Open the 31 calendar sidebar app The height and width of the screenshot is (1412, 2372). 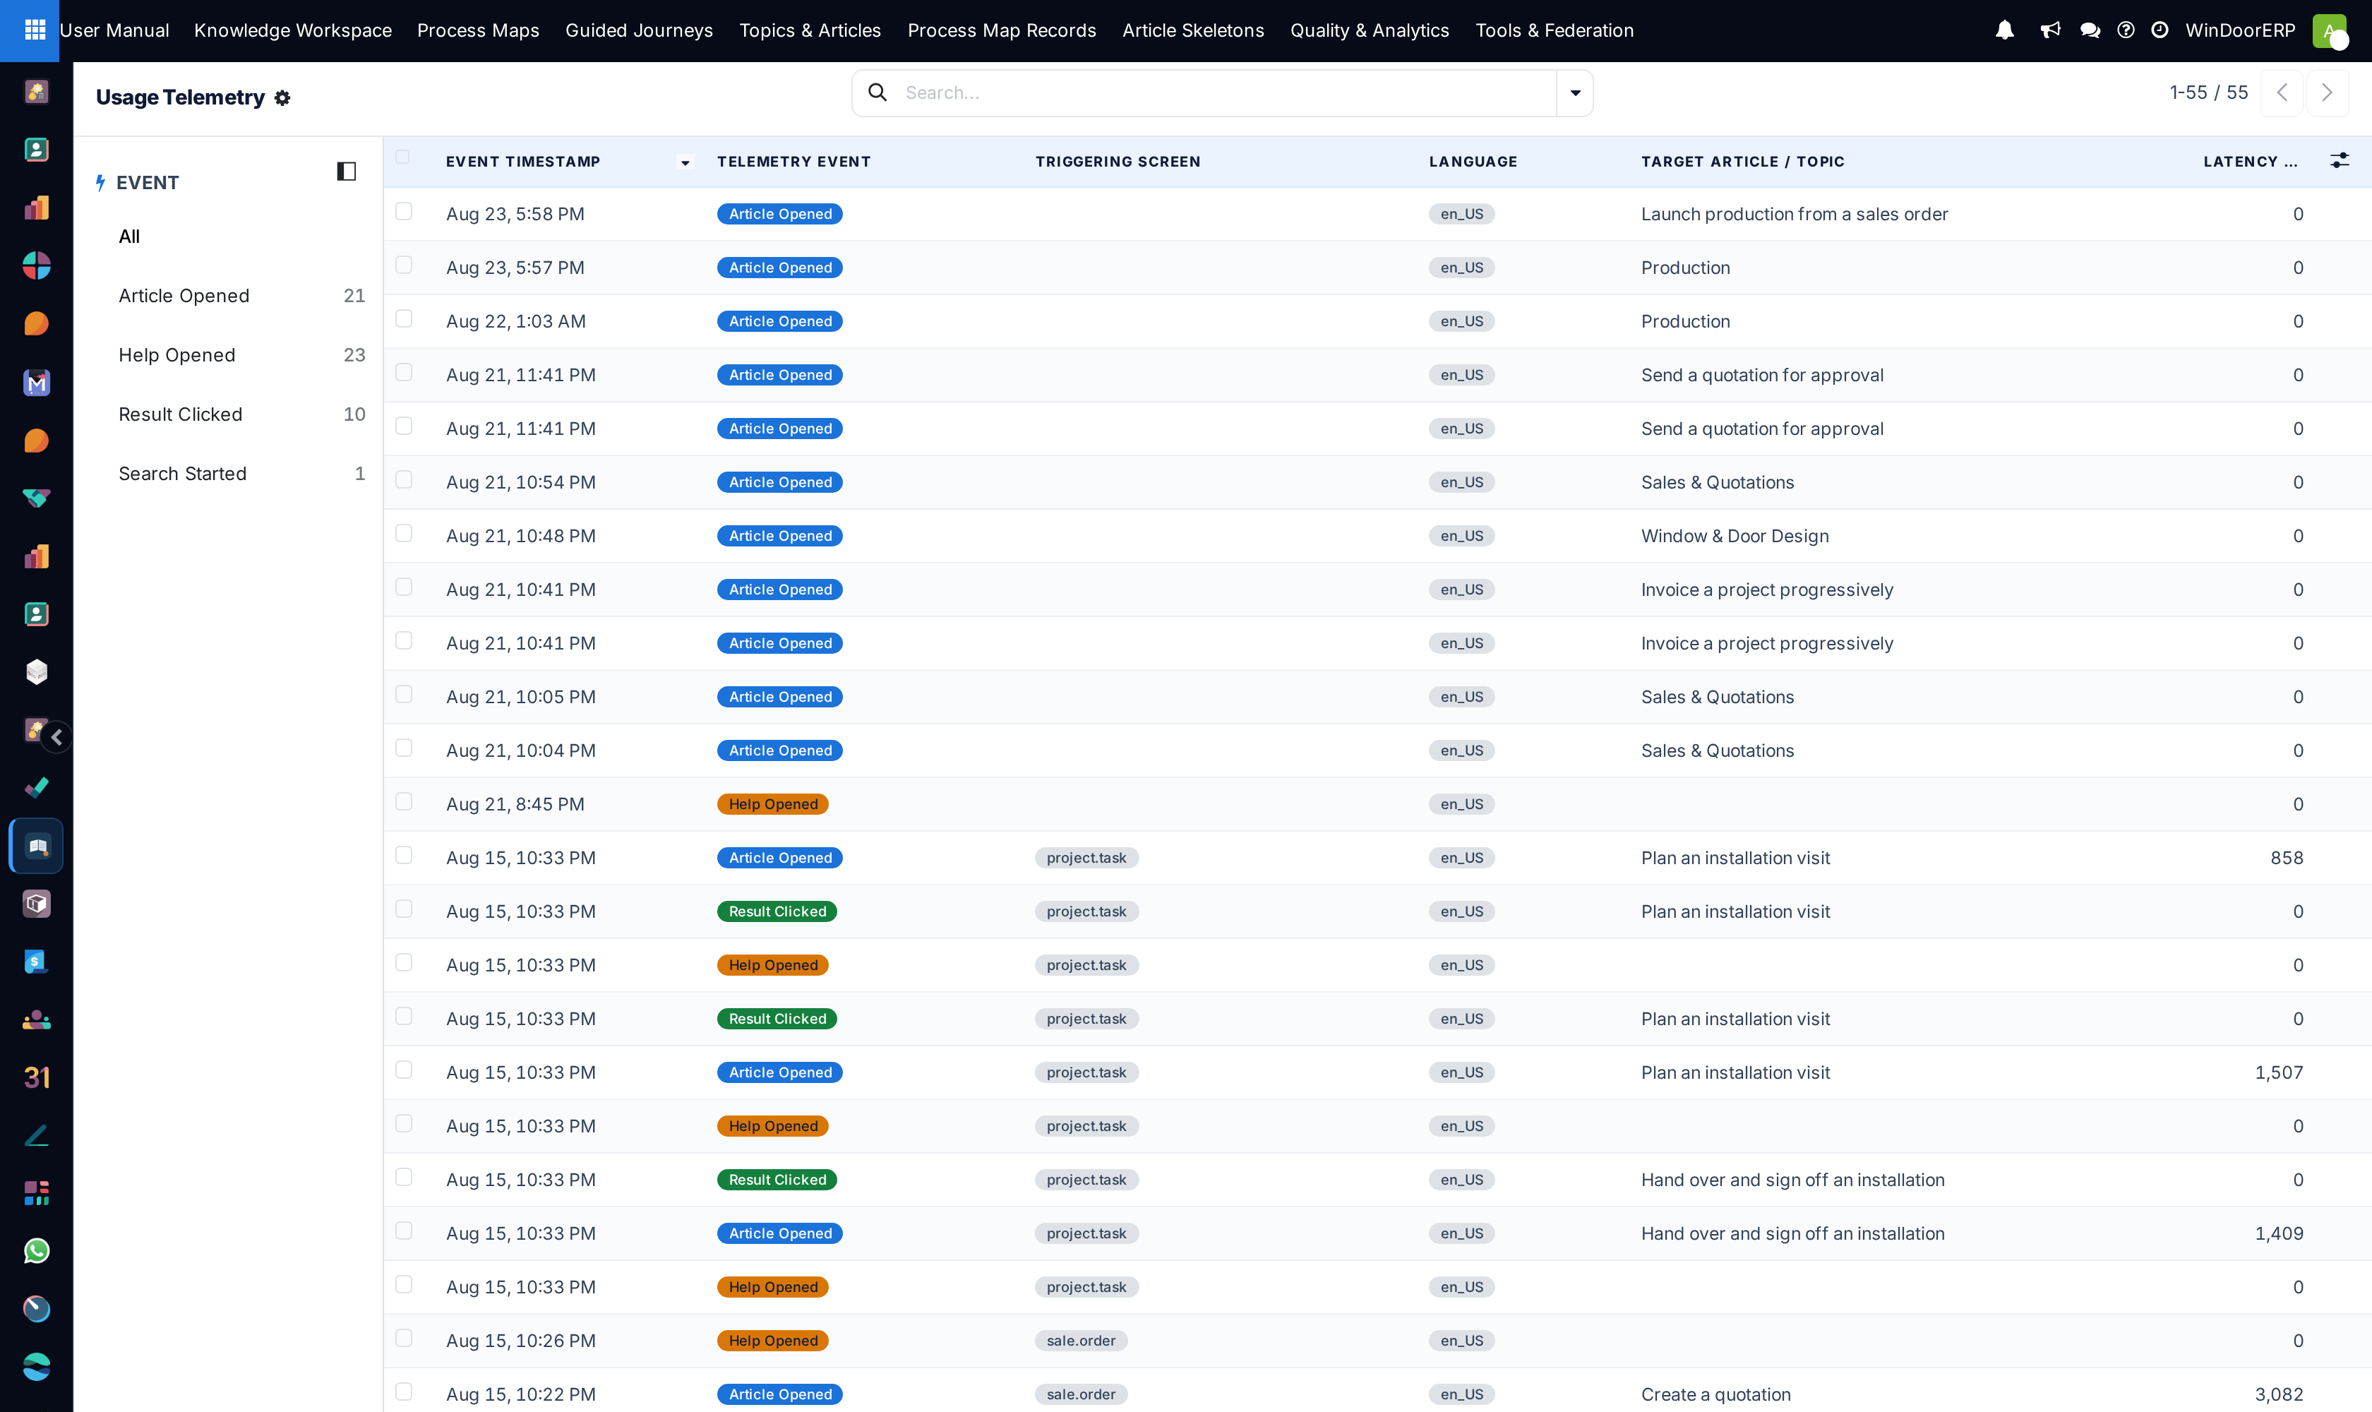pyautogui.click(x=36, y=1077)
